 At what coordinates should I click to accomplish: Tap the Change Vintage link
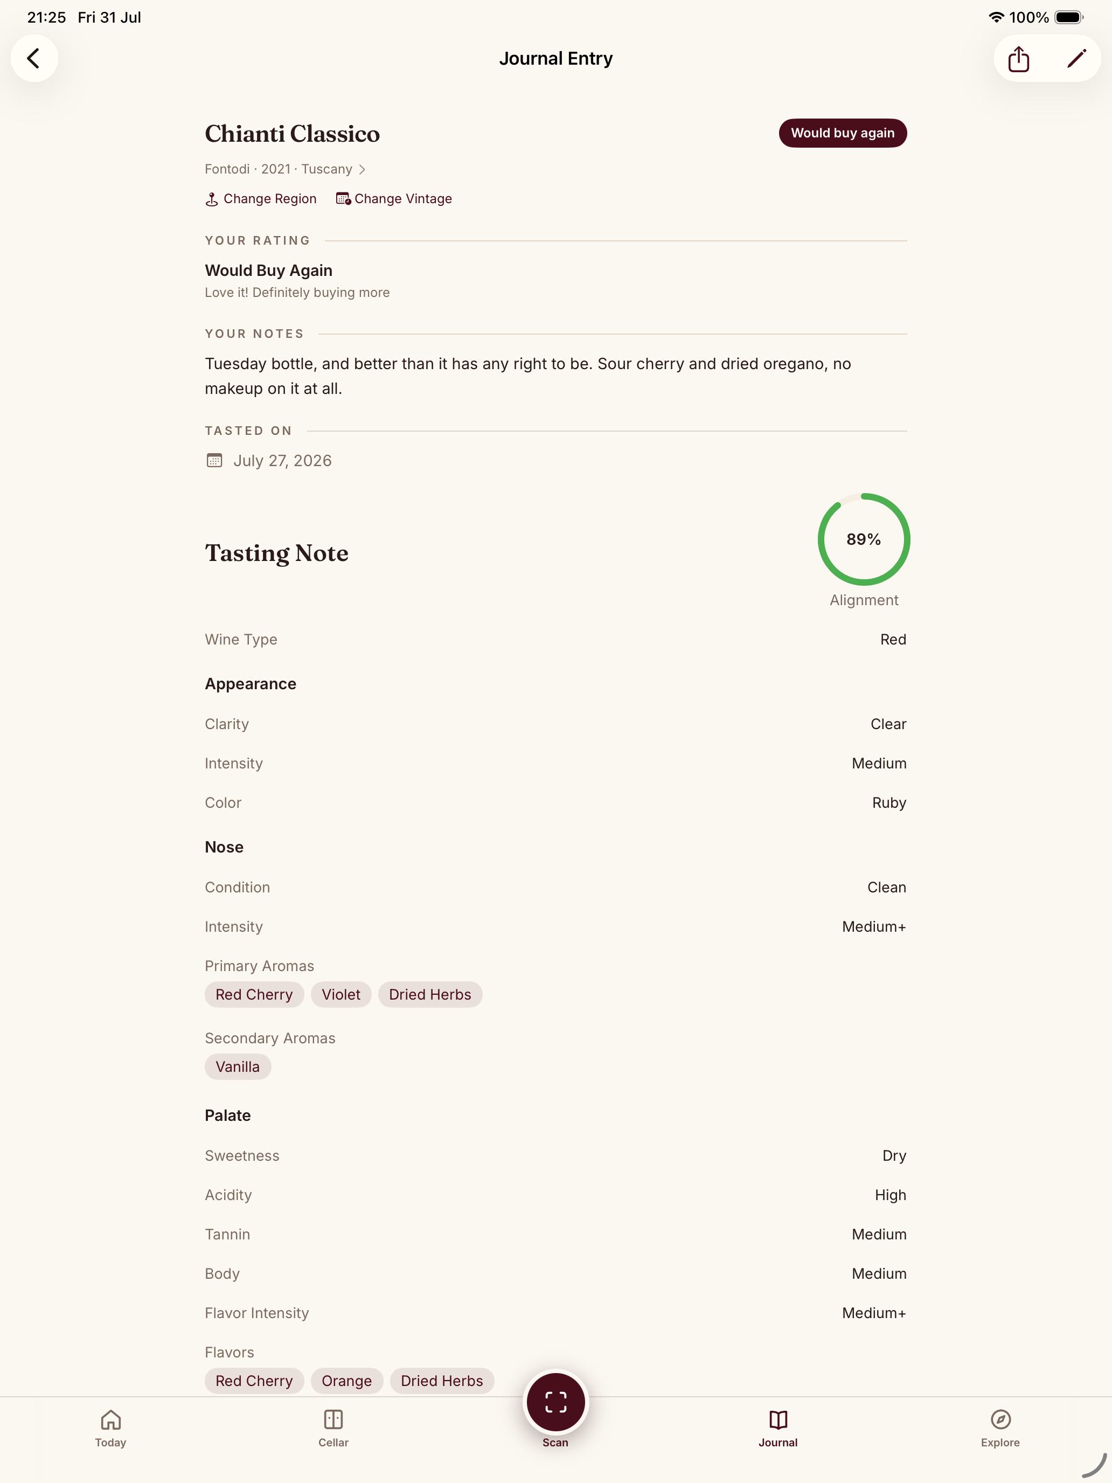394,198
